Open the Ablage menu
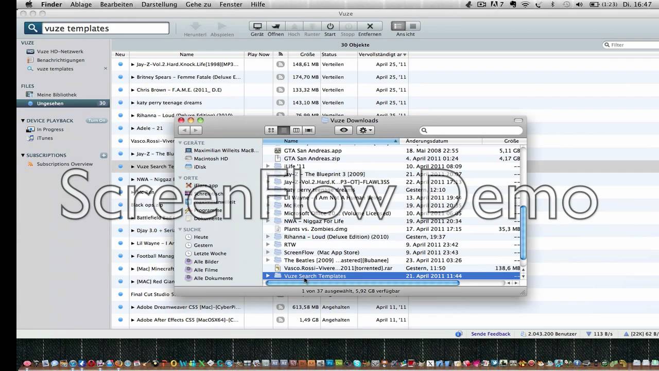The width and height of the screenshot is (659, 371). tap(82, 4)
